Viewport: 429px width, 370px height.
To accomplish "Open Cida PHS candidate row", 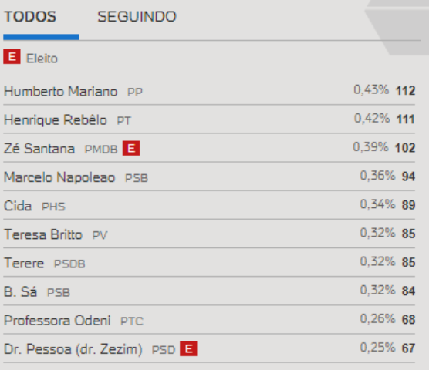I will click(209, 206).
